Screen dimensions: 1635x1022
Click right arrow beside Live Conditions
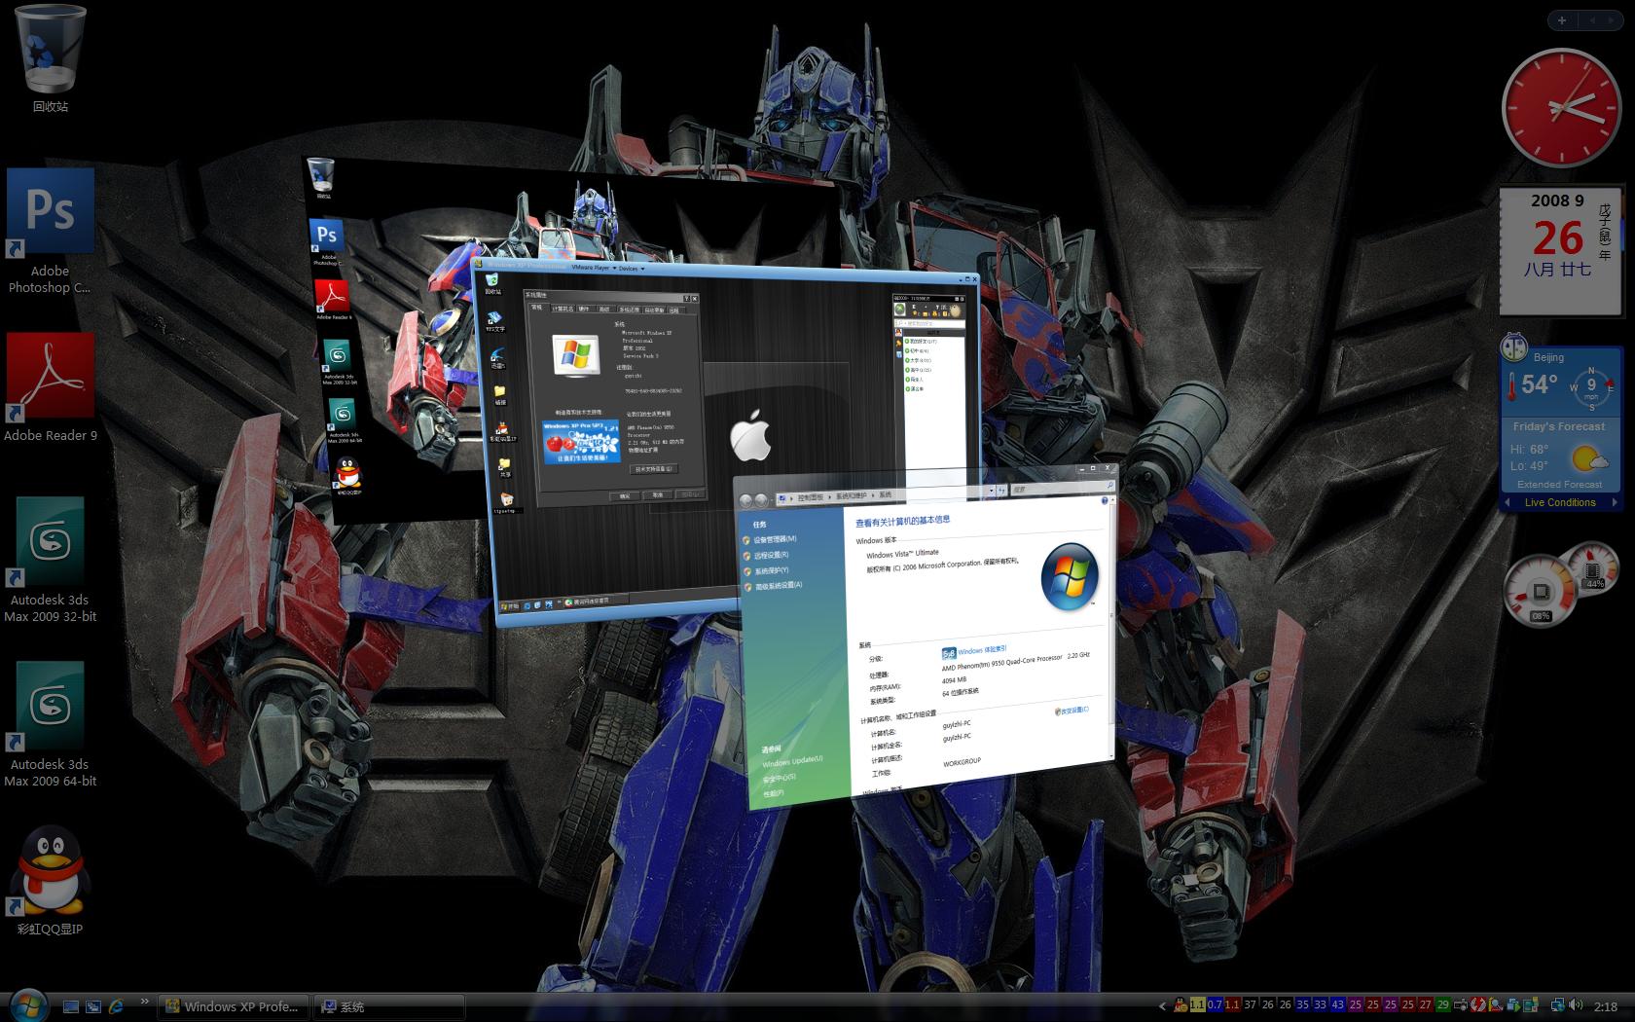coord(1615,502)
